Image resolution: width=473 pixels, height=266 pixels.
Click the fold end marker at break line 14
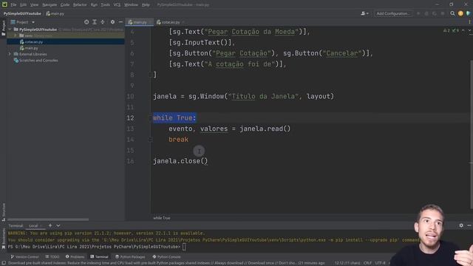[x=151, y=140]
